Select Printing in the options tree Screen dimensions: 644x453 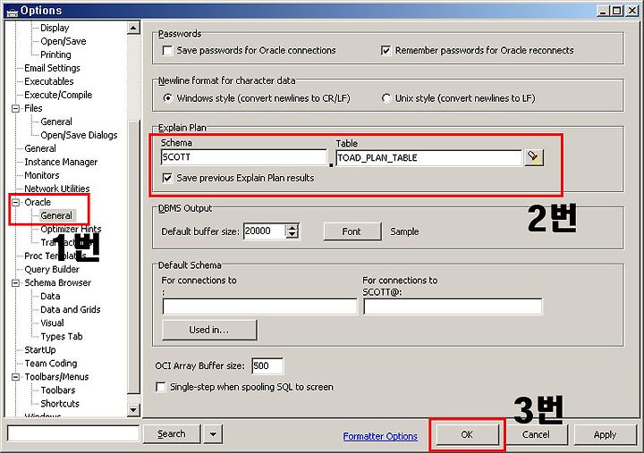pos(55,55)
